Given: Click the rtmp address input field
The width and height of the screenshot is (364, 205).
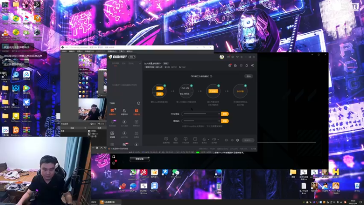Looking at the screenshot, I should [x=201, y=114].
